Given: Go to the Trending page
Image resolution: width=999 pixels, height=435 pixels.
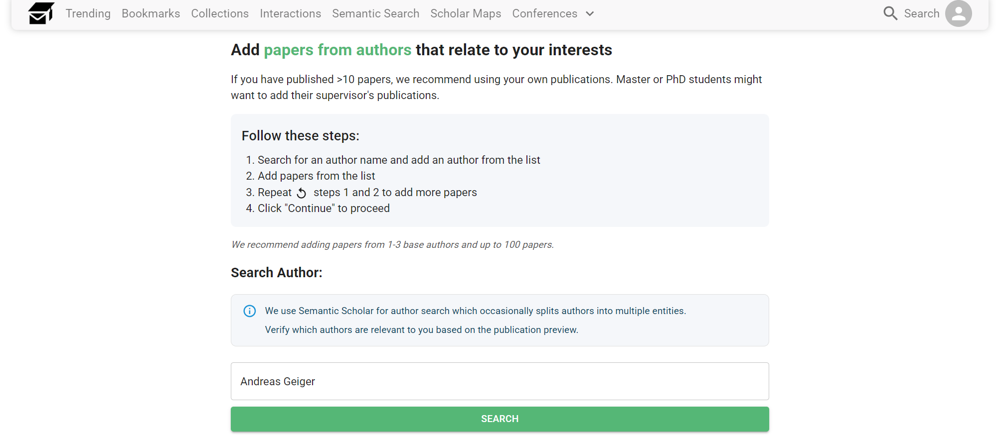Looking at the screenshot, I should coord(88,13).
